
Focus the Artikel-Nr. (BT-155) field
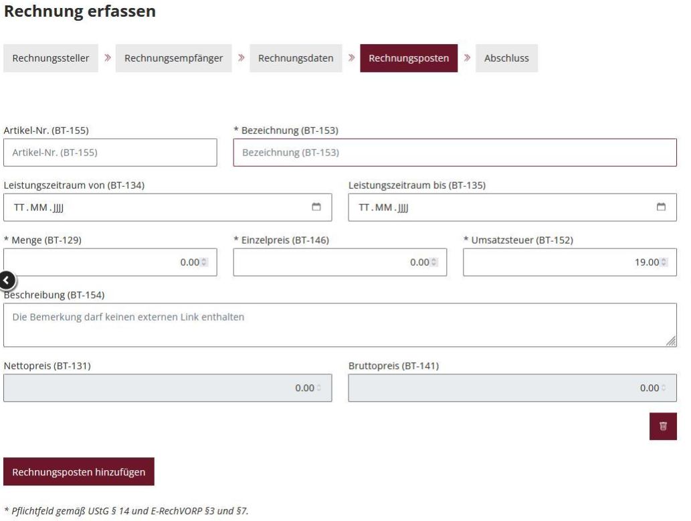pyautogui.click(x=110, y=153)
